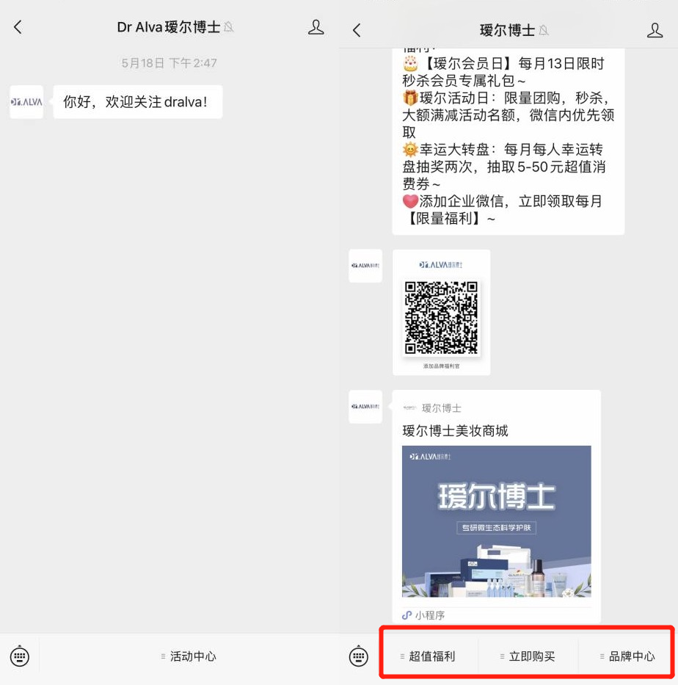
Task: Tap the timestamp 5月18日 下午2:47
Action: (169, 63)
